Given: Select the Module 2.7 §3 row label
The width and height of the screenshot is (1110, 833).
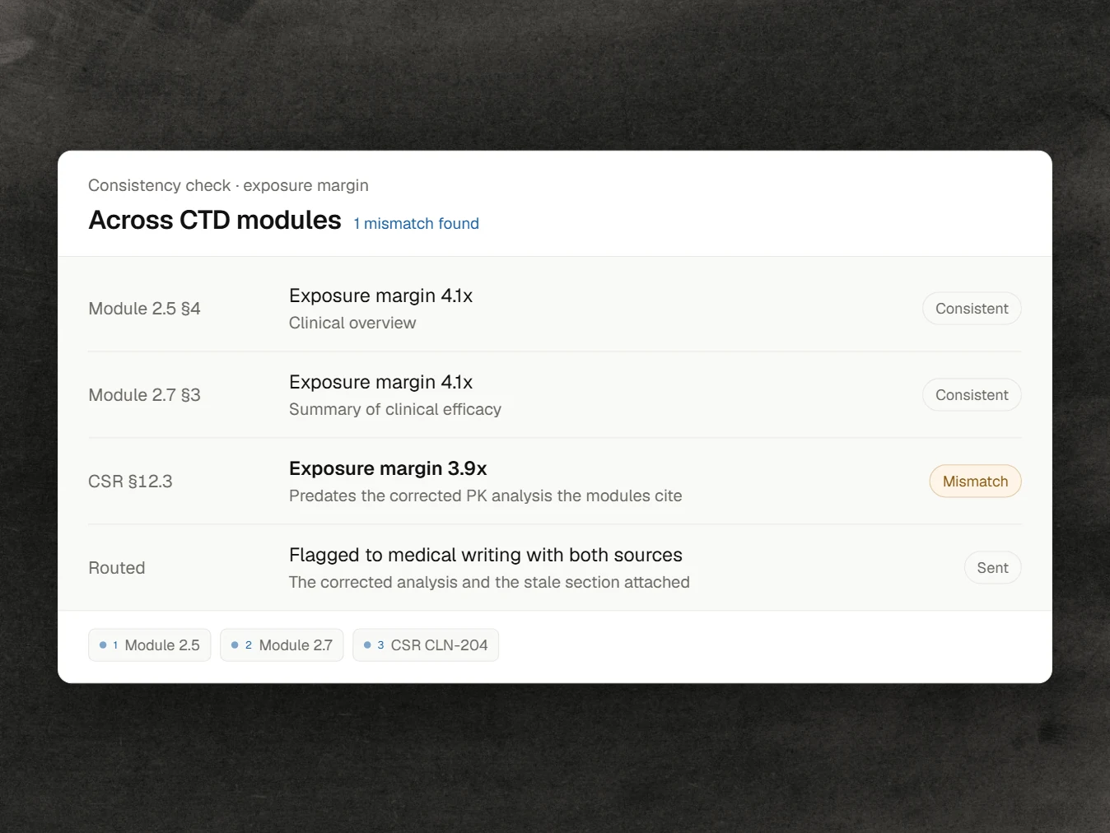Looking at the screenshot, I should (x=144, y=395).
